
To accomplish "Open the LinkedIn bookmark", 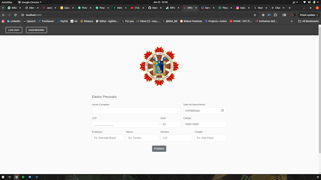I will tap(14, 21).
